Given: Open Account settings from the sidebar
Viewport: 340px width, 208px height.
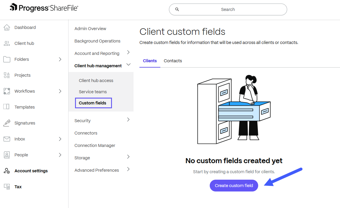Looking at the screenshot, I should 31,171.
